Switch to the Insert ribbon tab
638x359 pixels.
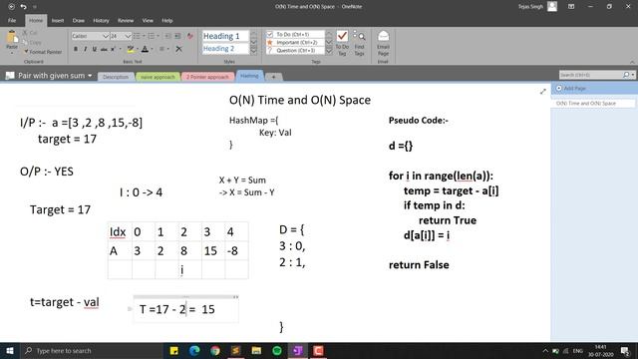(x=58, y=20)
